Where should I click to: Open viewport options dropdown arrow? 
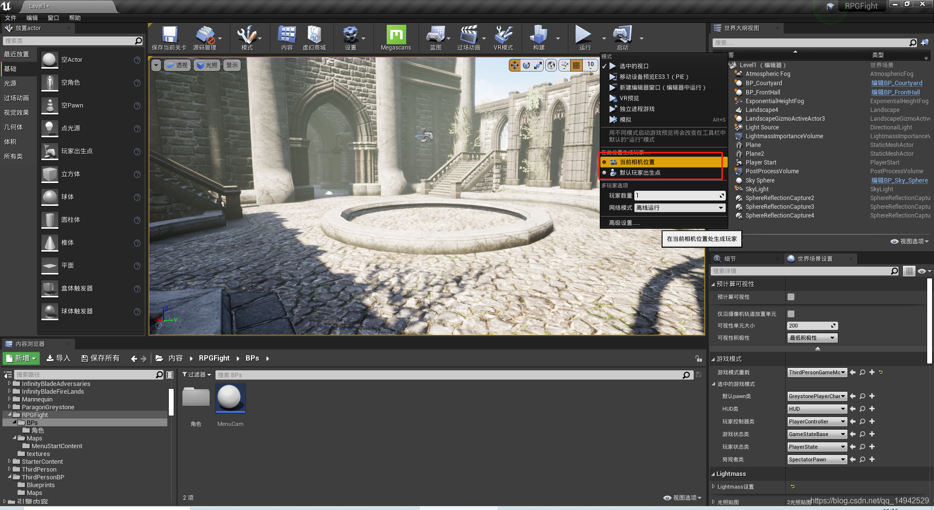point(156,65)
